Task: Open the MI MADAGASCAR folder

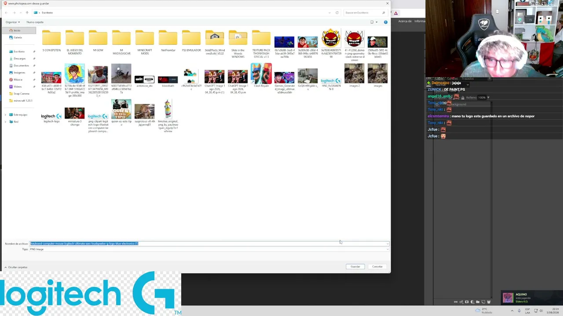Action: pyautogui.click(x=121, y=42)
